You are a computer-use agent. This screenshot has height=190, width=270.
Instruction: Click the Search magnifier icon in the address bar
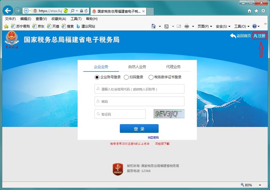pos(72,10)
